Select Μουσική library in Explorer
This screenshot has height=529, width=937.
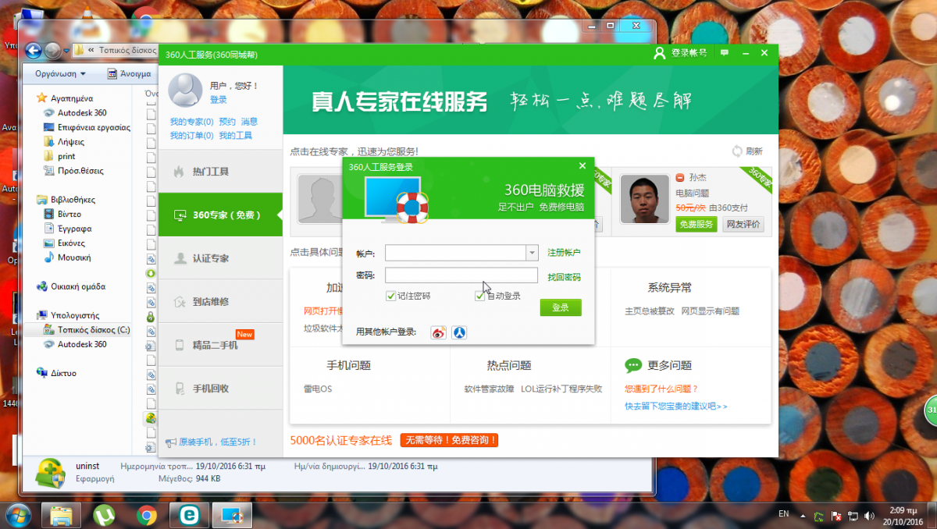click(67, 257)
